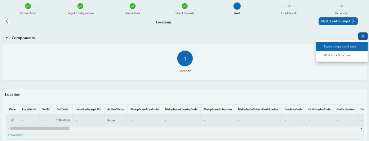Click the Reconcile step dot
This screenshot has width=369, height=141.
[342, 6]
